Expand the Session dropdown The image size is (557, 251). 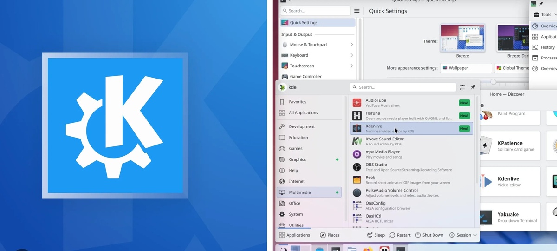coord(463,235)
